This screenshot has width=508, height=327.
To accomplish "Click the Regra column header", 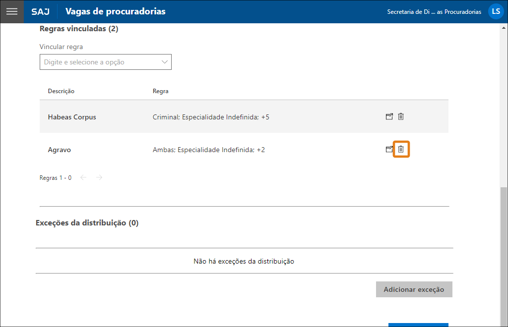I will coord(160,91).
